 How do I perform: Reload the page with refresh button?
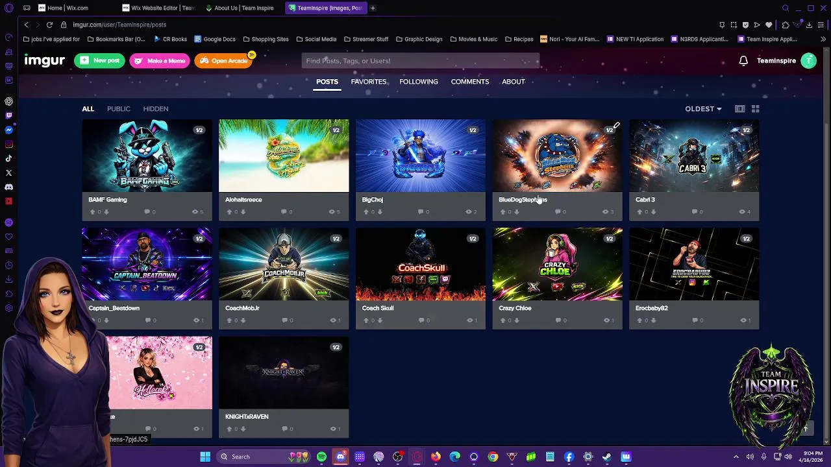(x=49, y=25)
